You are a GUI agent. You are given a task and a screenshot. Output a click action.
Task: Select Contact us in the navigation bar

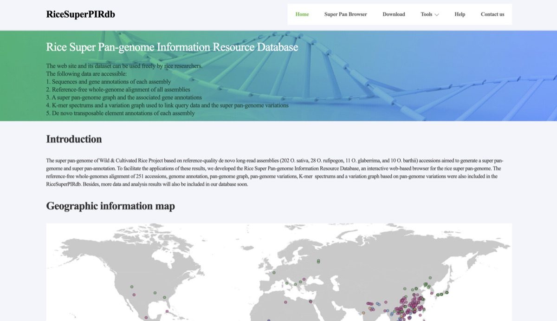coord(492,14)
